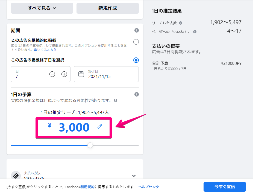
Task: Select この広告を継続的に掲載 radio button
Action: [136, 42]
